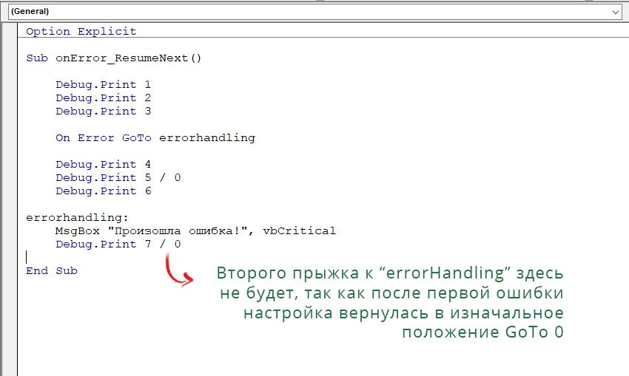Click the 'On Error GoTo errorhandling' line

coord(155,137)
